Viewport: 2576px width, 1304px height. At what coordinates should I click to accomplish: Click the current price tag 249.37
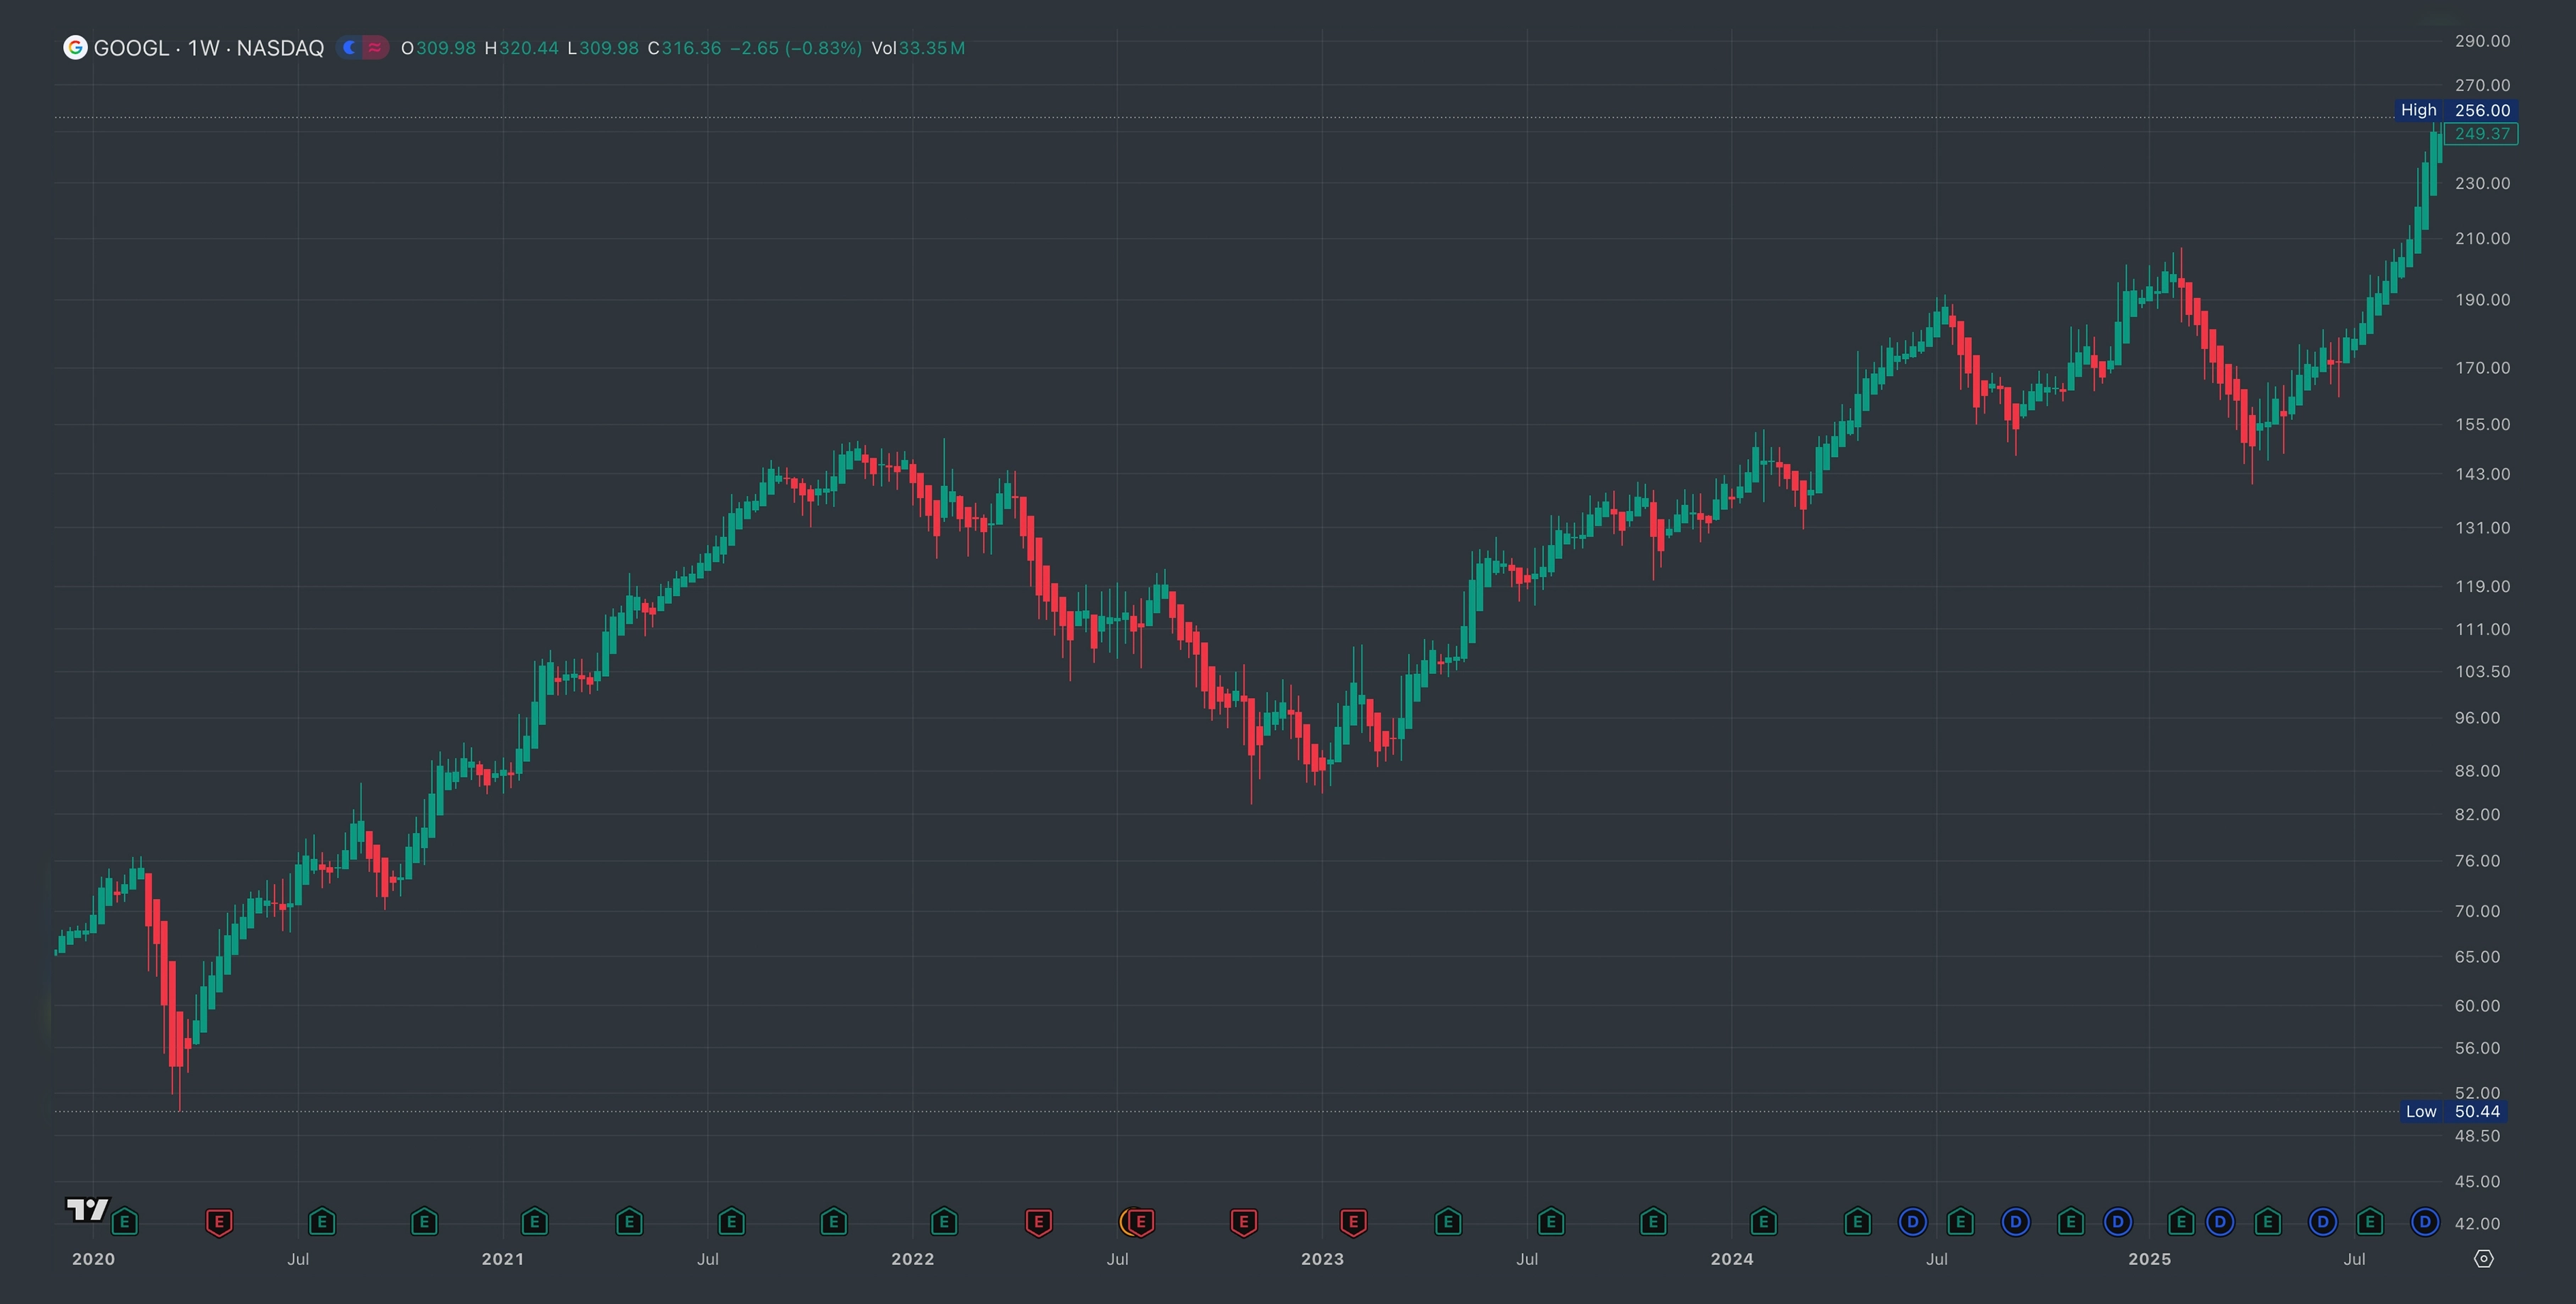click(2481, 134)
